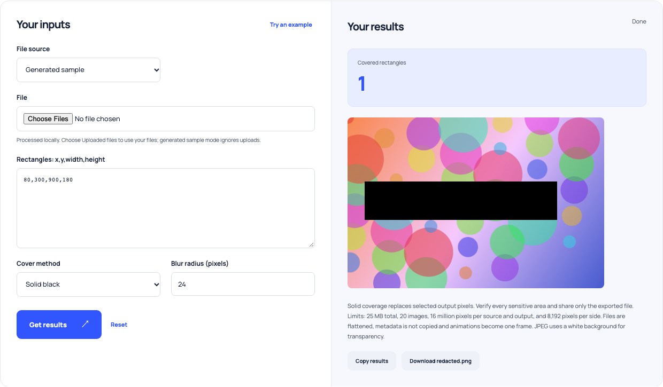
Task: Click the 'Your results' heading
Action: tap(376, 27)
